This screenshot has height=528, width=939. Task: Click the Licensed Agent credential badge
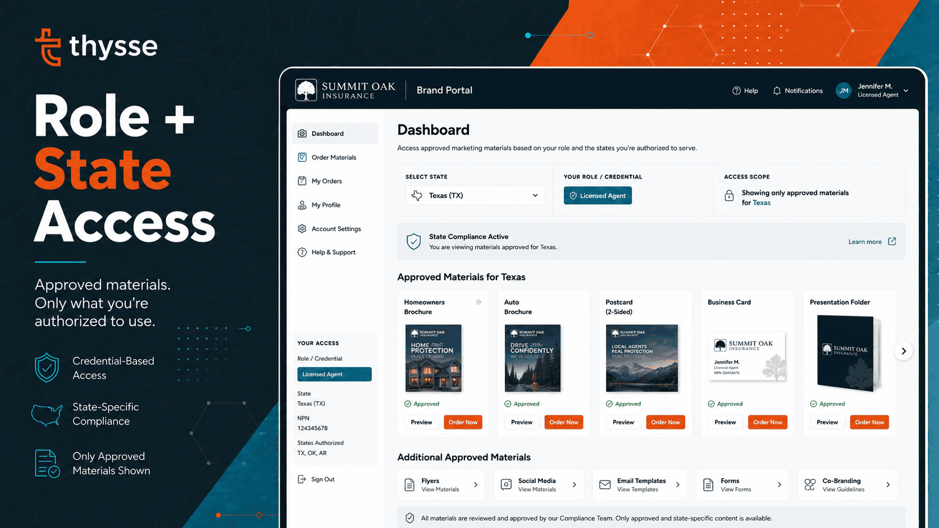tap(598, 195)
